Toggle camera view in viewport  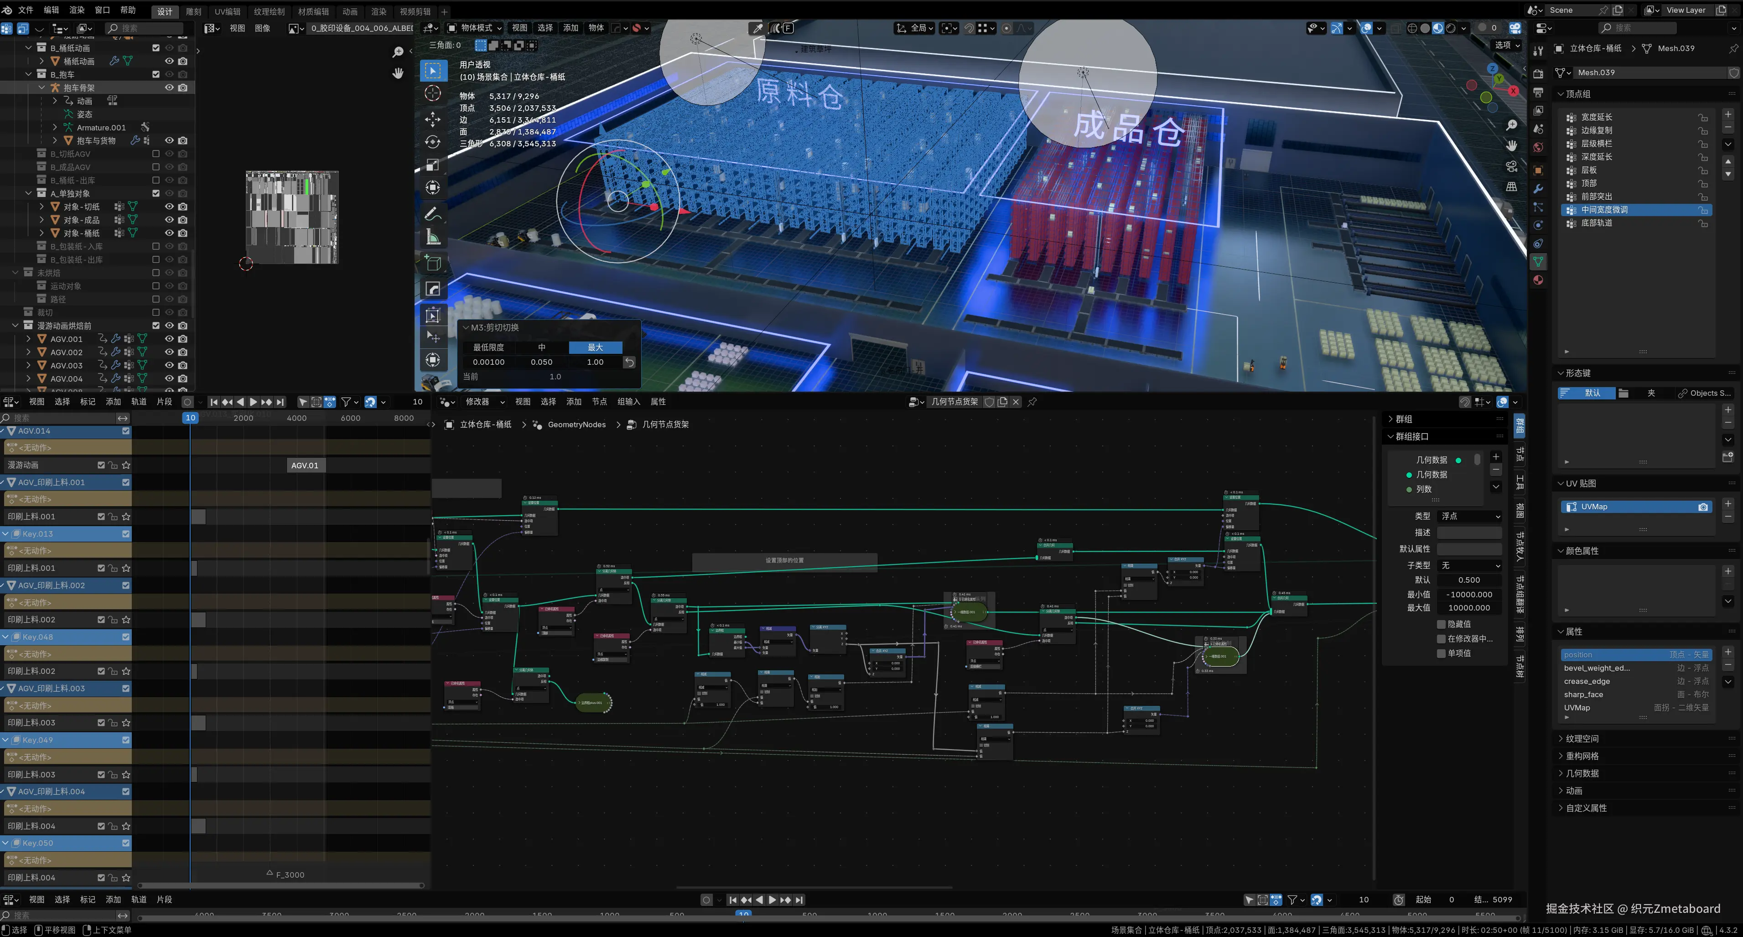[1511, 166]
